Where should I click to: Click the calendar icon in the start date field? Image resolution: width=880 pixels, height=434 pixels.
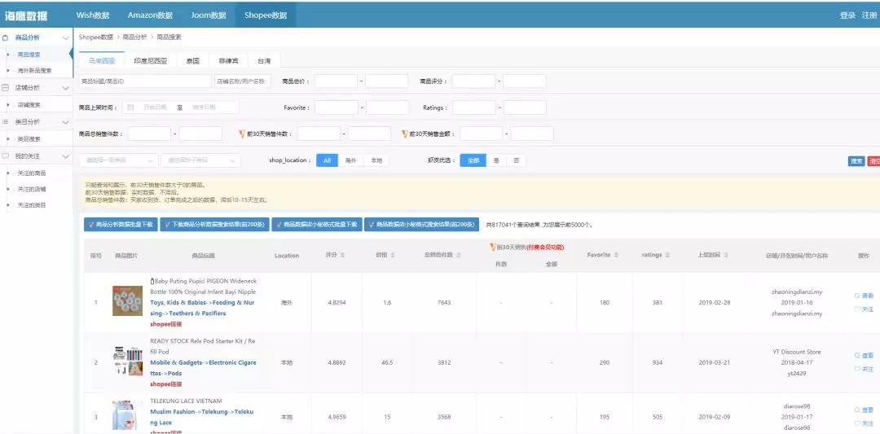[130, 107]
